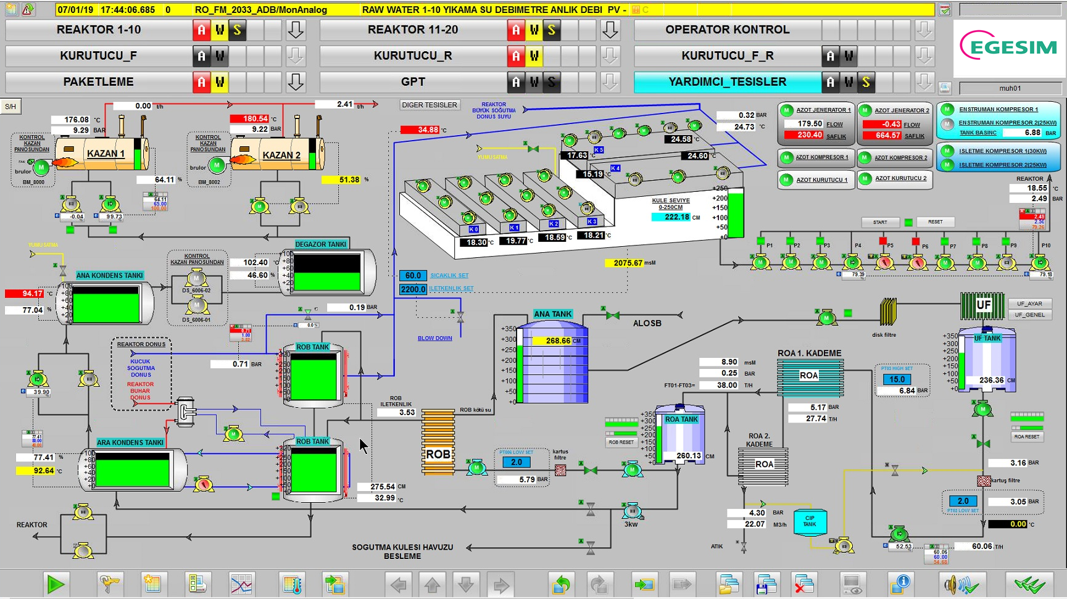Click the up navigation arrow
The width and height of the screenshot is (1067, 599).
point(432,584)
